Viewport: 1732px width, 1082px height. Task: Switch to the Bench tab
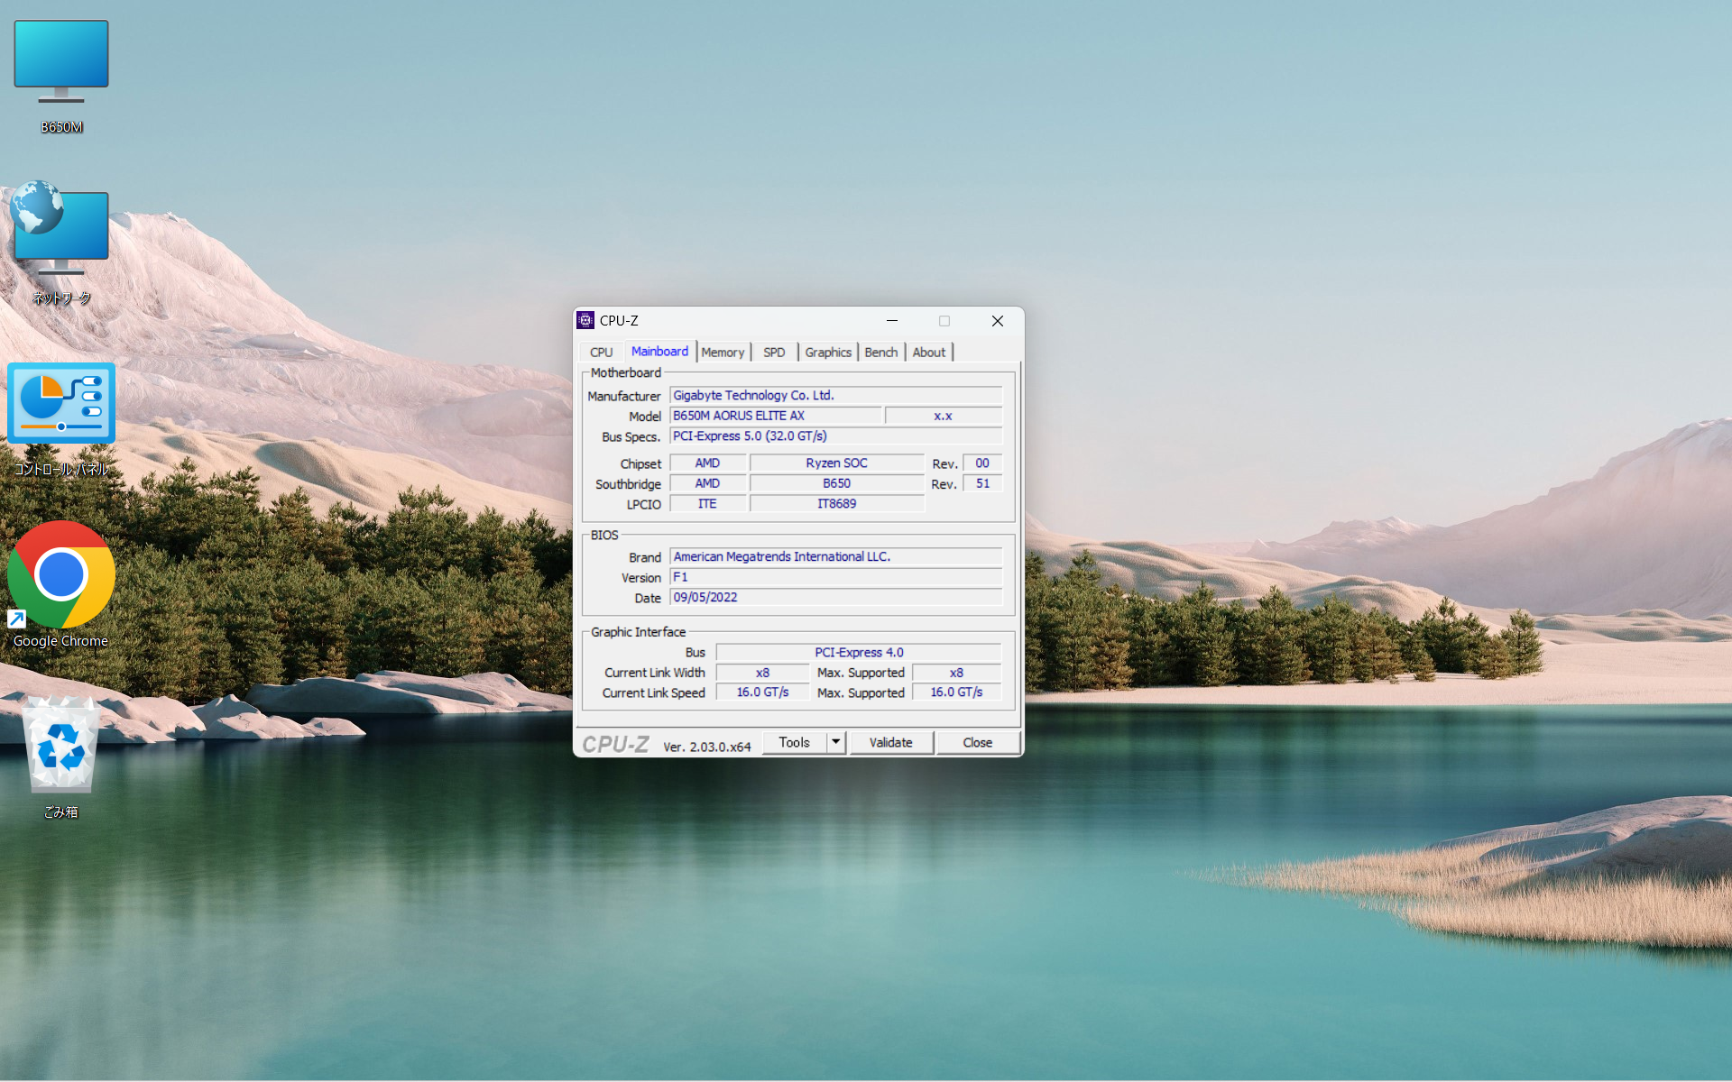coord(880,353)
